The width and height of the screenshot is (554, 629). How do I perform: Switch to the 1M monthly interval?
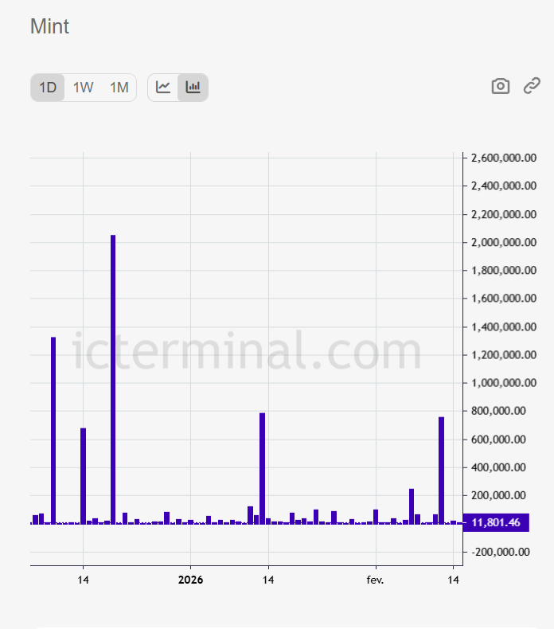click(119, 88)
